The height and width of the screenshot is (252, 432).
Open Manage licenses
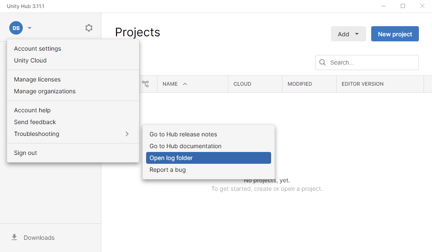37,79
